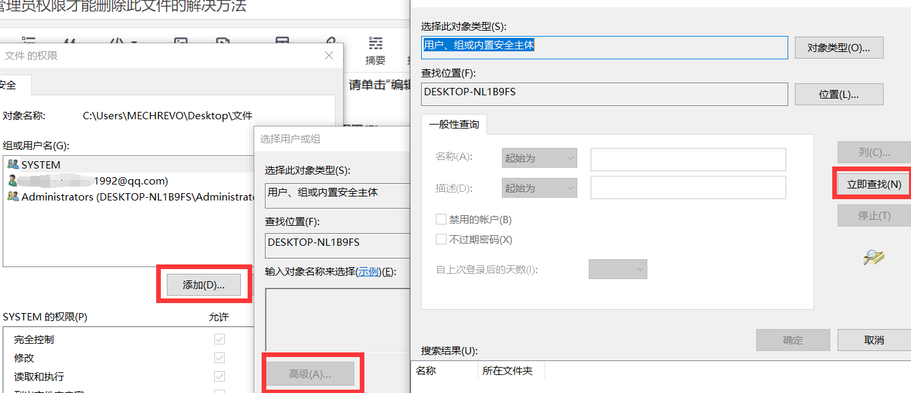Click the insert table icon in the toolbar
911x393 pixels.
(282, 41)
